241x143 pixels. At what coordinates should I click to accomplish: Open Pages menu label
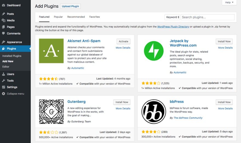tap(11, 27)
